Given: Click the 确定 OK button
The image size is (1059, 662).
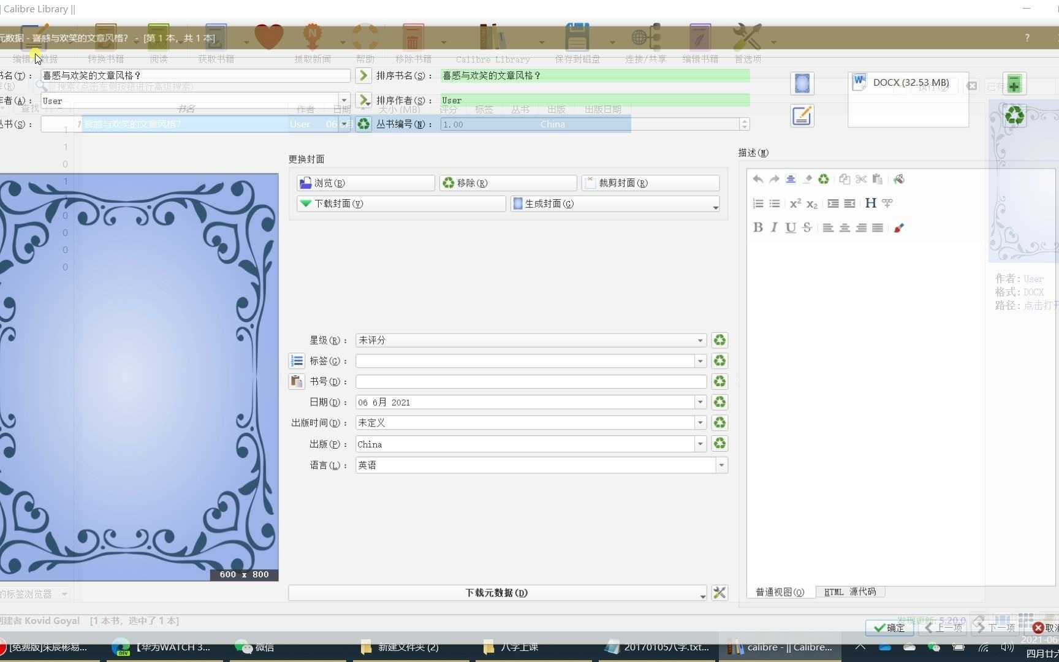Looking at the screenshot, I should pos(889,628).
